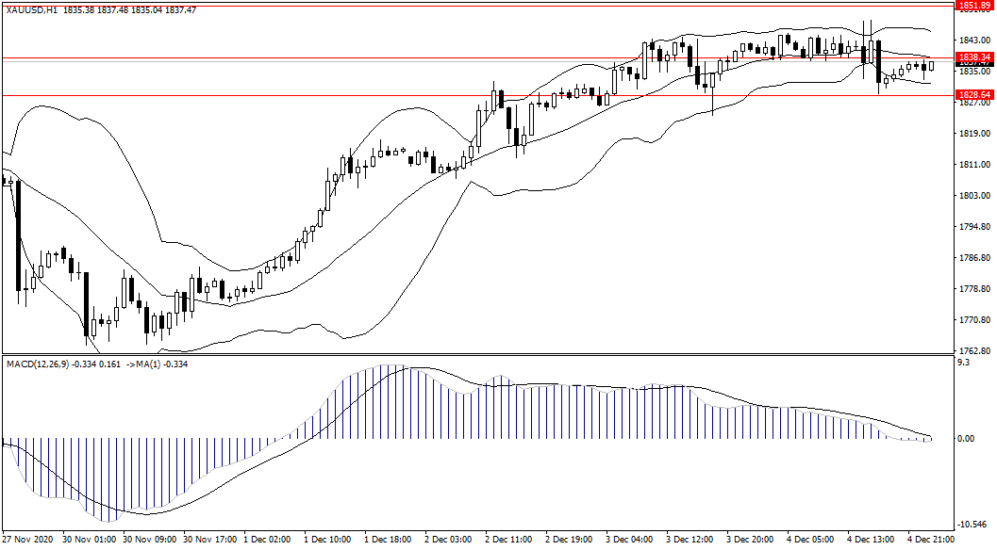
Task: Click the 3 Dec 12:00 time label
Action: [690, 541]
